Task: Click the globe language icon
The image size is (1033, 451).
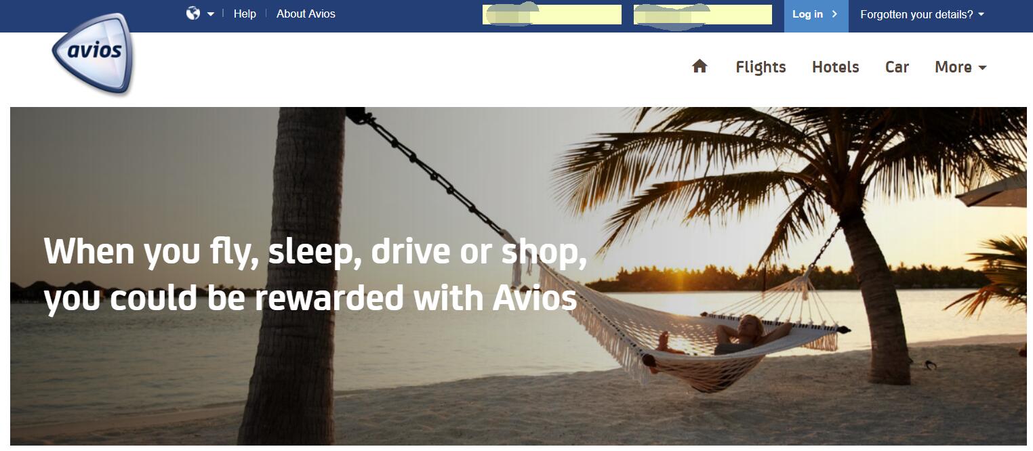Action: [x=193, y=14]
